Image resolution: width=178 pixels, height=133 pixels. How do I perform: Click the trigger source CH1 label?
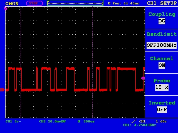142,121
